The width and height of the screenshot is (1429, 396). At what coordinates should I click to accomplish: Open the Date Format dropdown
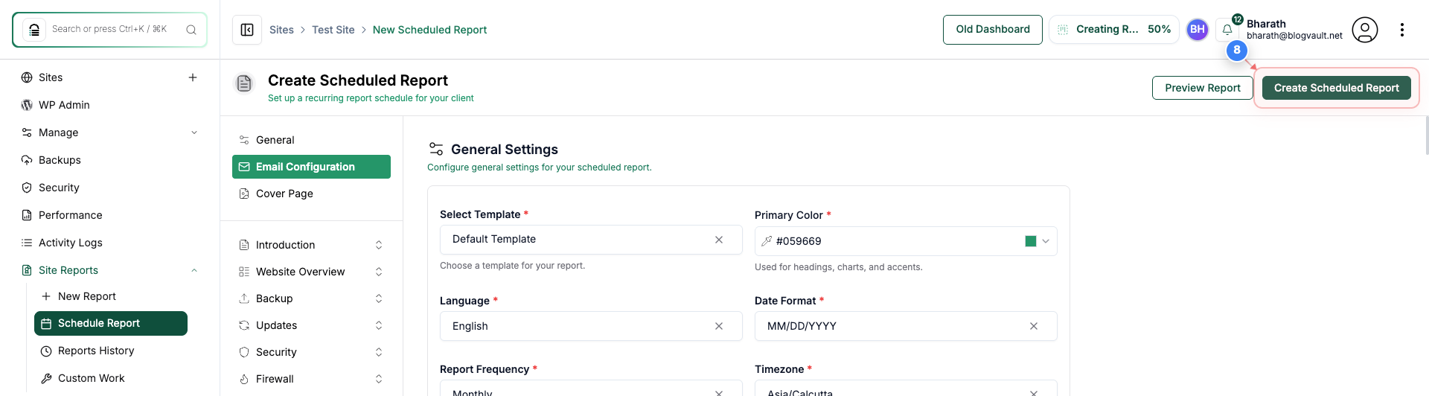906,326
